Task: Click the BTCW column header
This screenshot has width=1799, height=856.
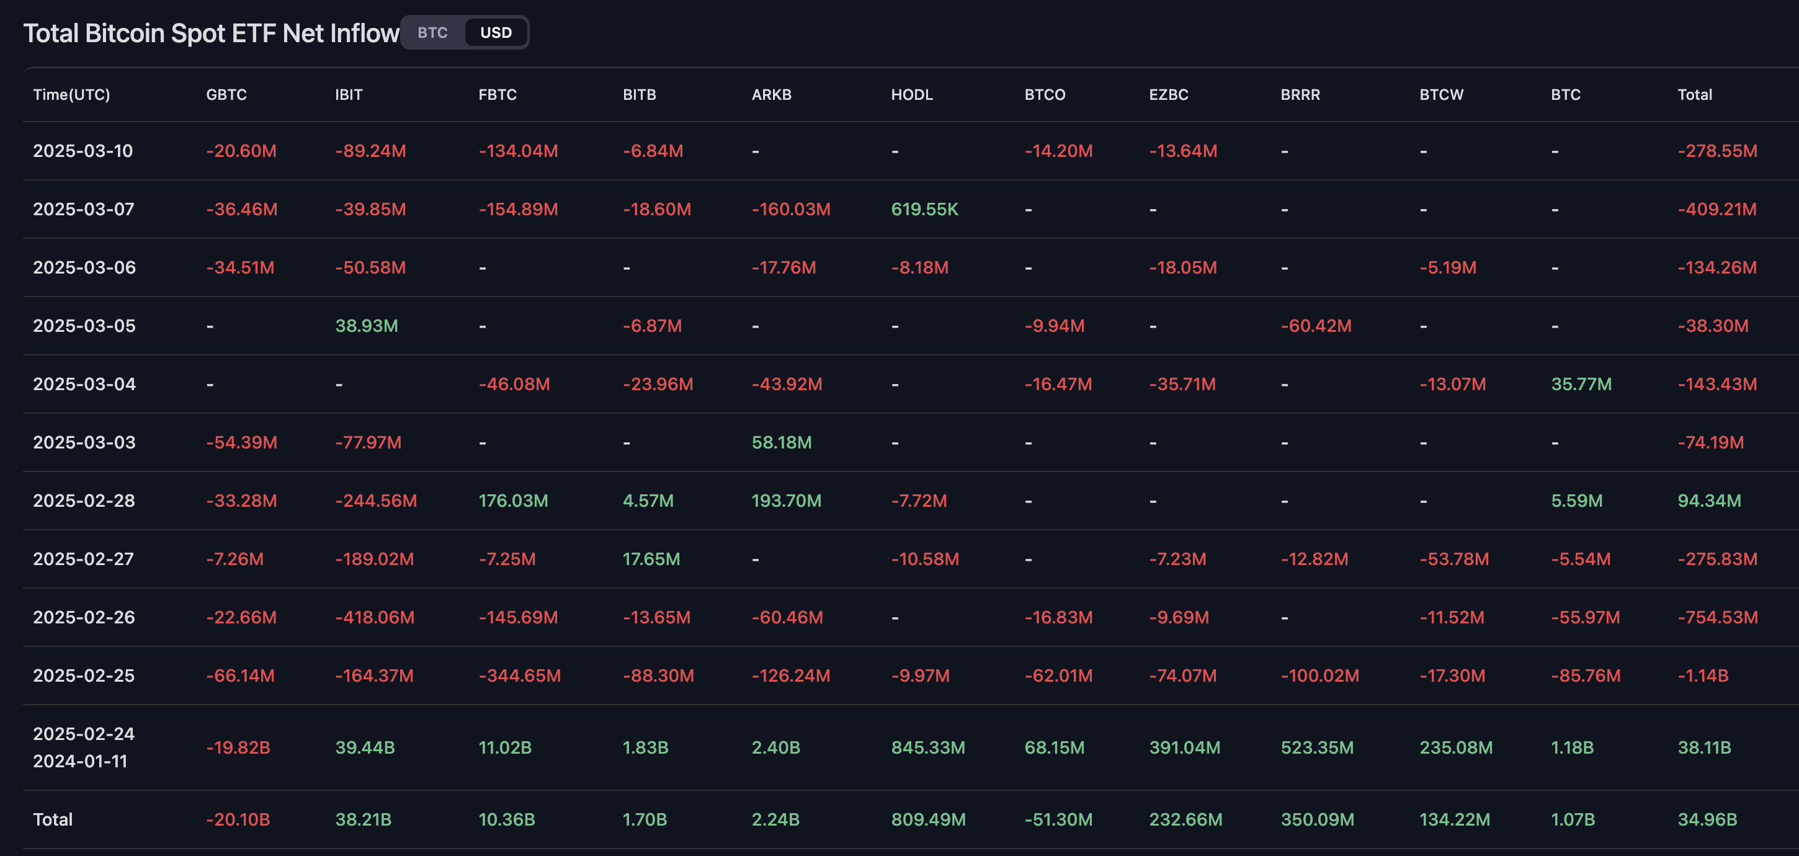Action: [x=1442, y=94]
